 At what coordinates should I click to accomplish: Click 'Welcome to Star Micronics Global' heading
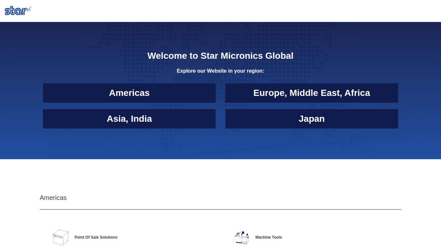click(x=221, y=56)
